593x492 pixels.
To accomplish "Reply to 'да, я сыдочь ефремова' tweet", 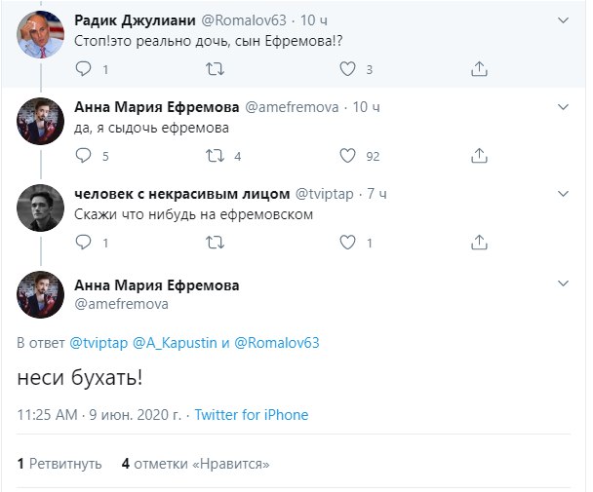I will pos(83,155).
